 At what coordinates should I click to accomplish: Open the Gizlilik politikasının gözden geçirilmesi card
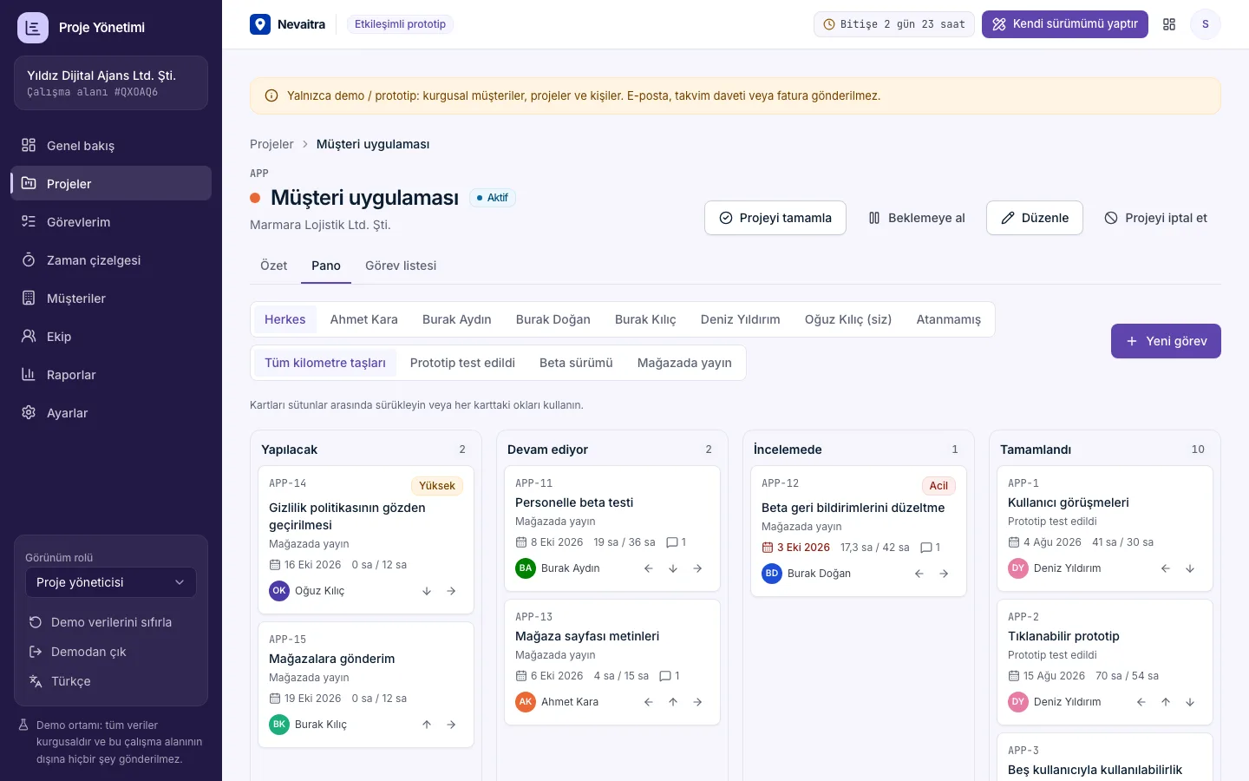point(366,540)
